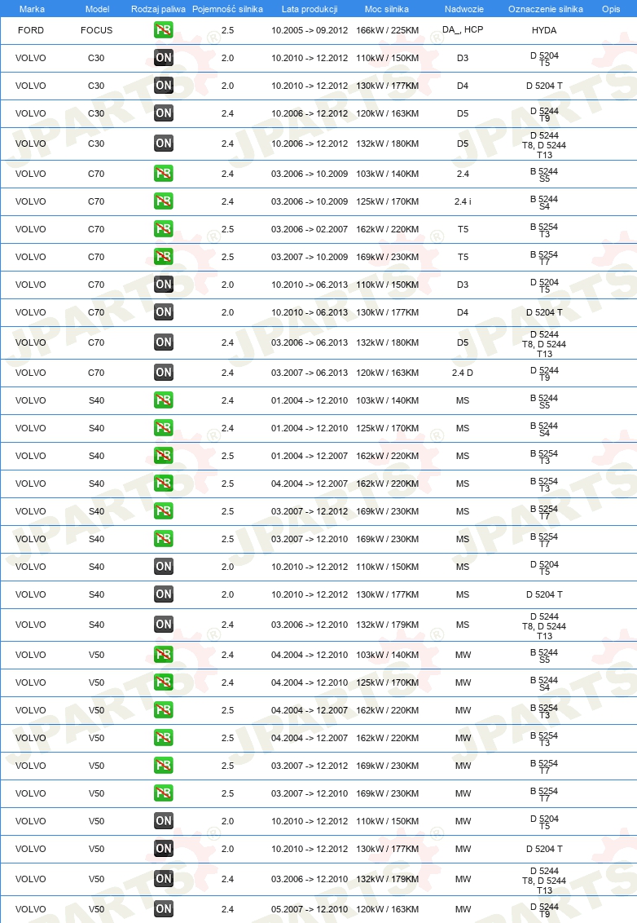Click the diesel ON icon for Volvo C70 D3
Image resolution: width=637 pixels, height=923 pixels.
[164, 285]
